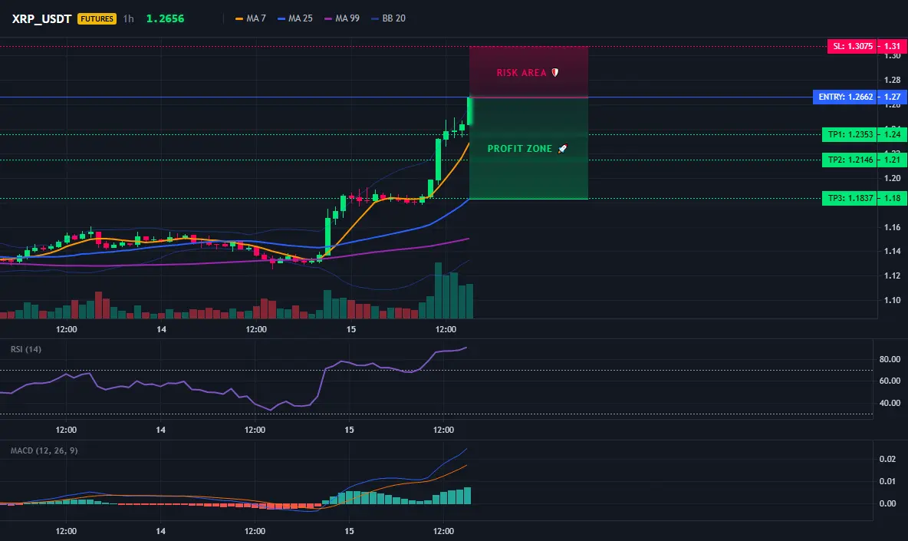Click the ENTRY: 1.2662 price label
The image size is (908, 541).
[845, 97]
